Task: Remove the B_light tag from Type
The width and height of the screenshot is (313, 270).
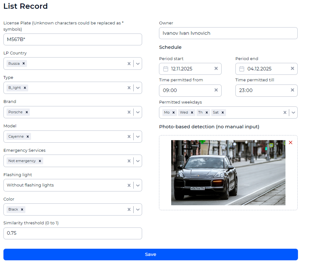Action: coord(25,88)
